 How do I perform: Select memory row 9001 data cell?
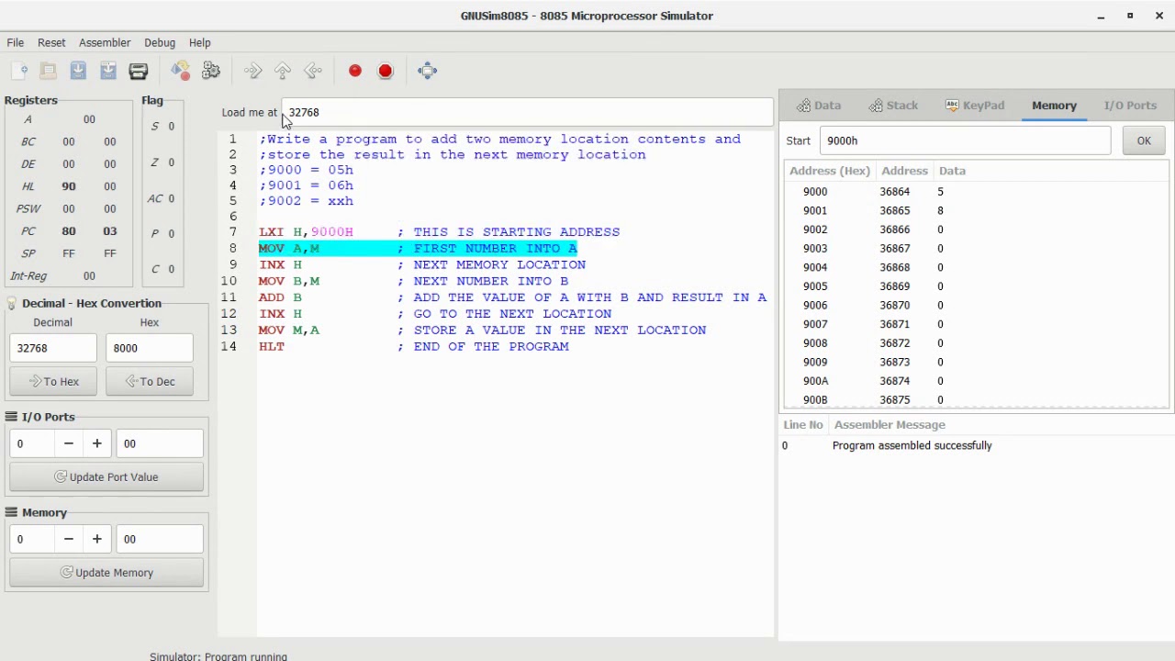(940, 210)
